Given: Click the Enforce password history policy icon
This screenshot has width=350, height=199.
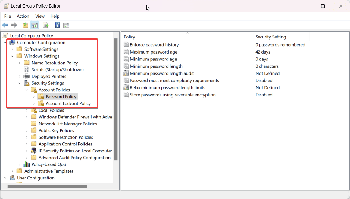Looking at the screenshot, I should point(126,45).
